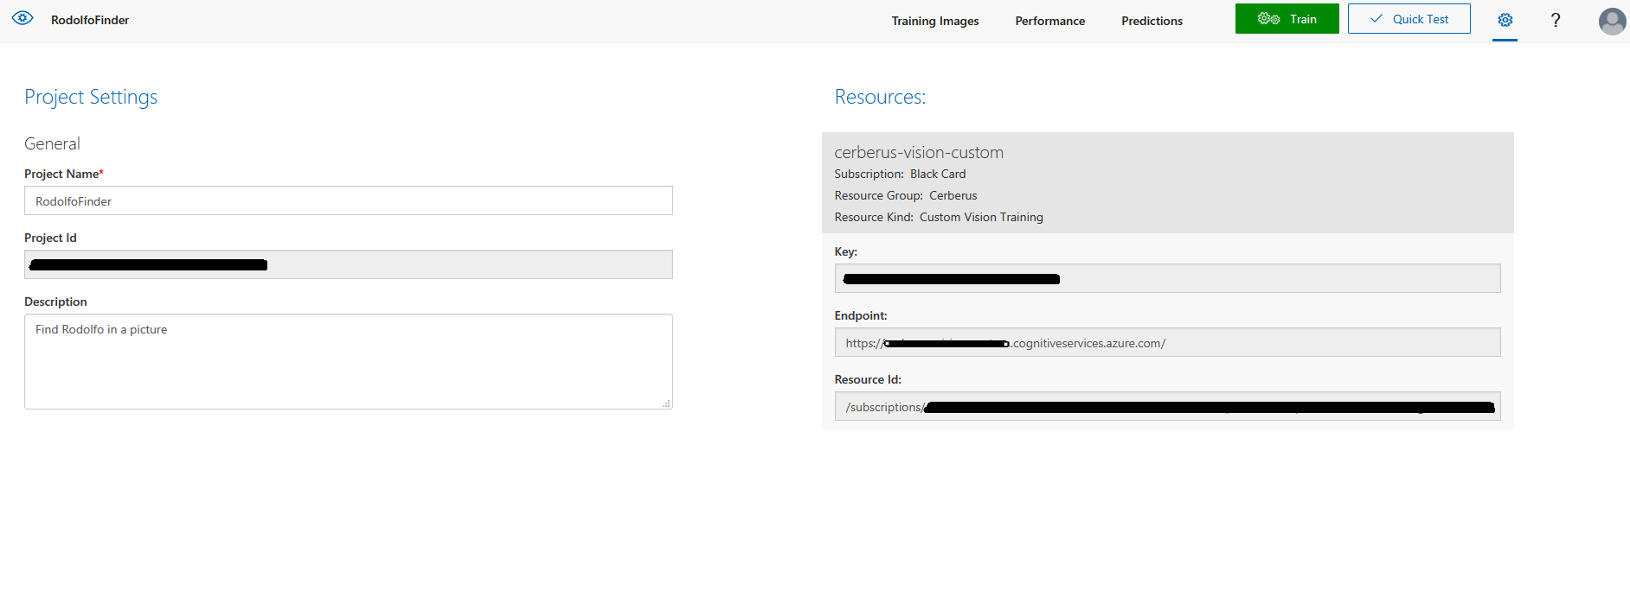Viewport: 1630px width, 616px height.
Task: Select the resource Key field
Action: click(1167, 278)
